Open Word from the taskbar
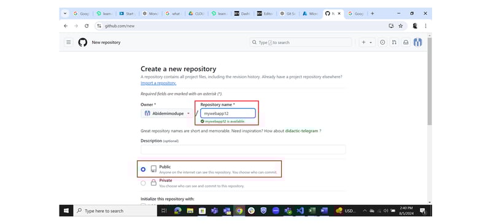This screenshot has height=224, width=491. tap(324, 211)
